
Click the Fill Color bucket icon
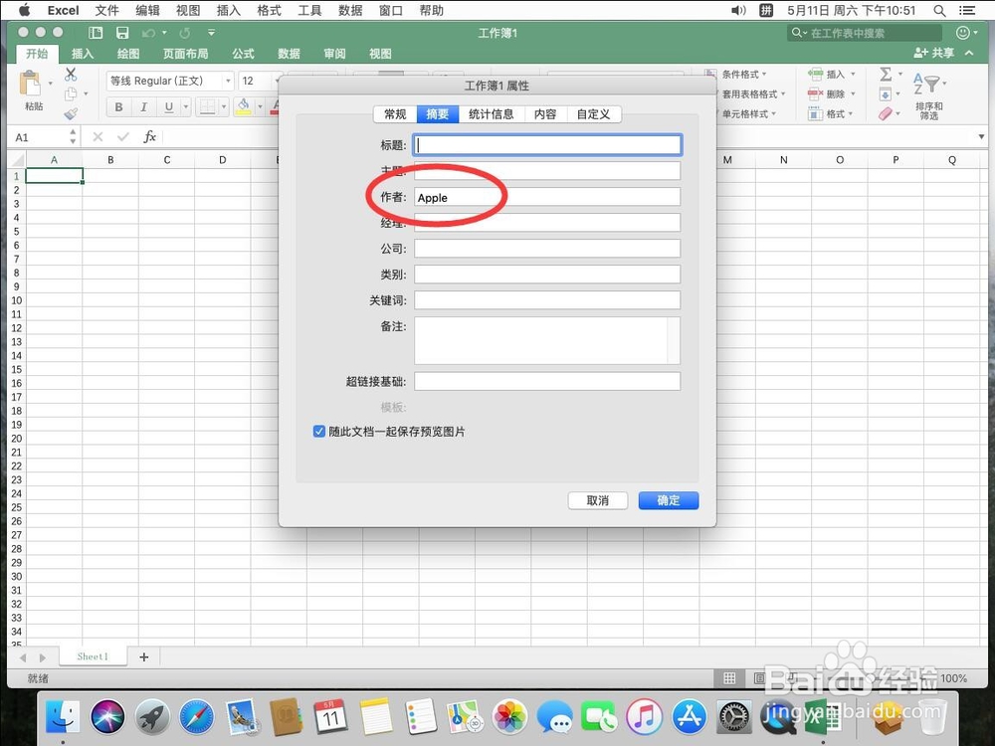[243, 106]
